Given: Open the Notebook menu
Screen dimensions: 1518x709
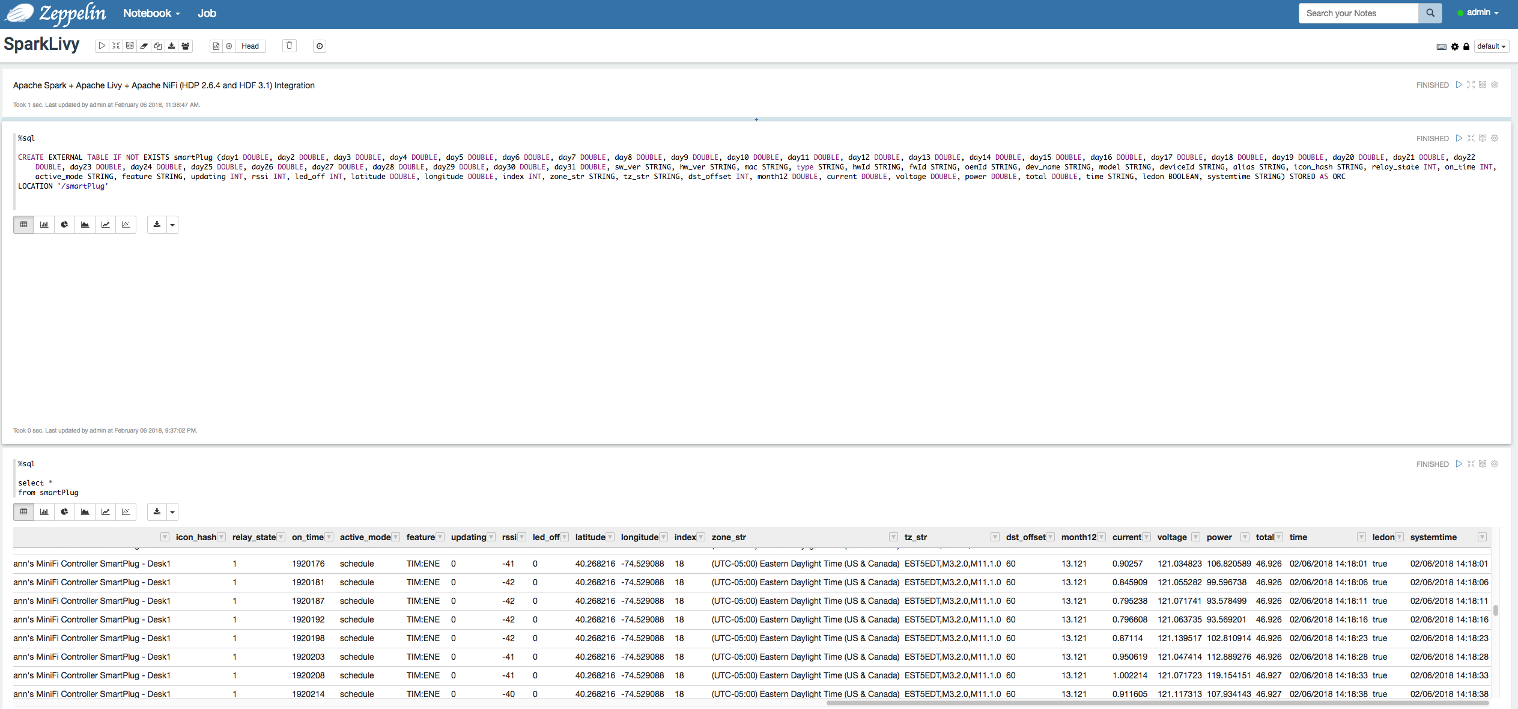Looking at the screenshot, I should pyautogui.click(x=151, y=13).
